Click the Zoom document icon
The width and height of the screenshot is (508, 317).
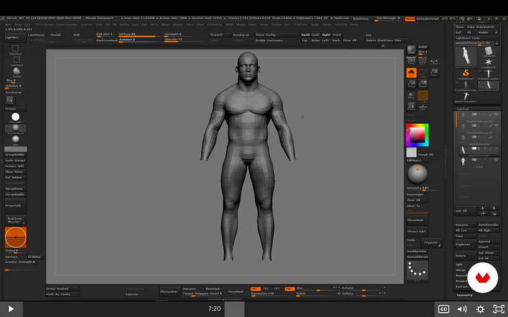tap(434, 73)
